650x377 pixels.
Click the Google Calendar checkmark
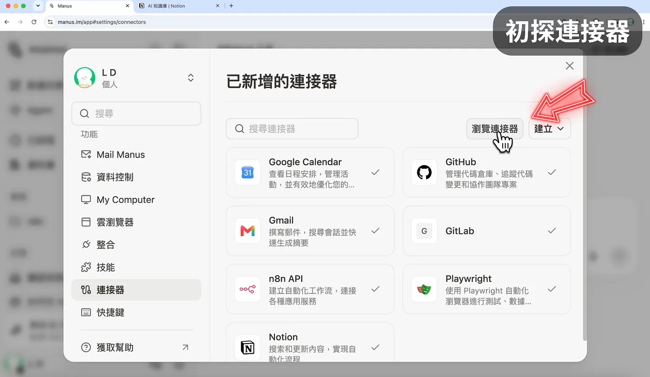coord(375,172)
